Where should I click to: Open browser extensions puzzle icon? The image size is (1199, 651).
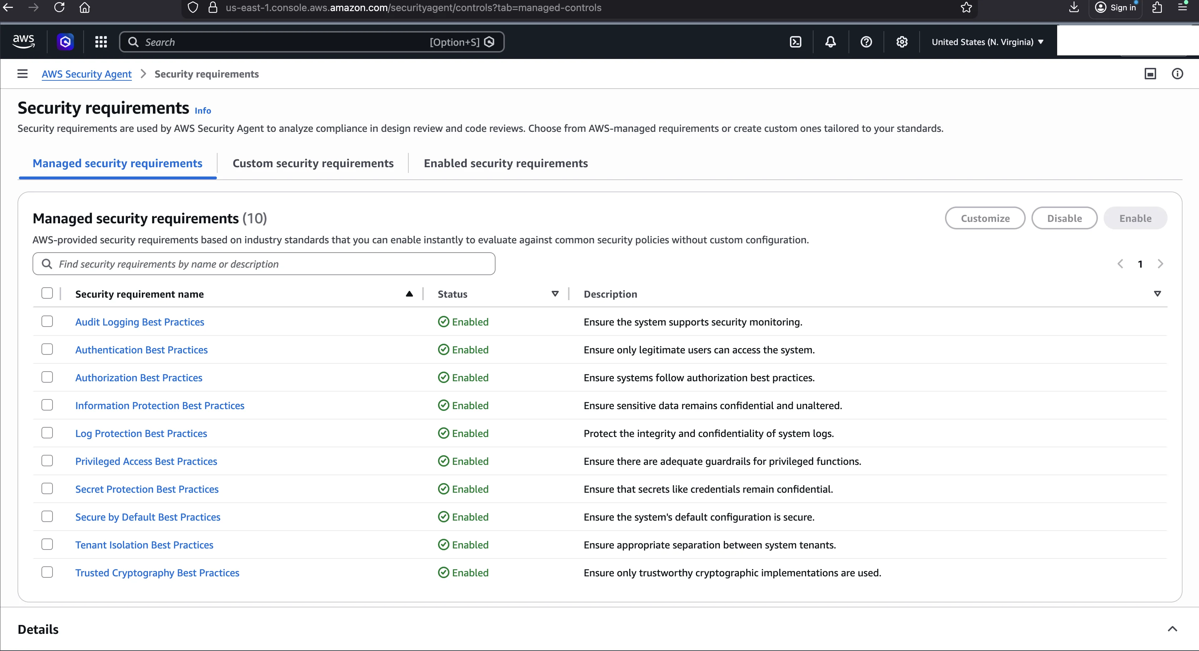1157,8
